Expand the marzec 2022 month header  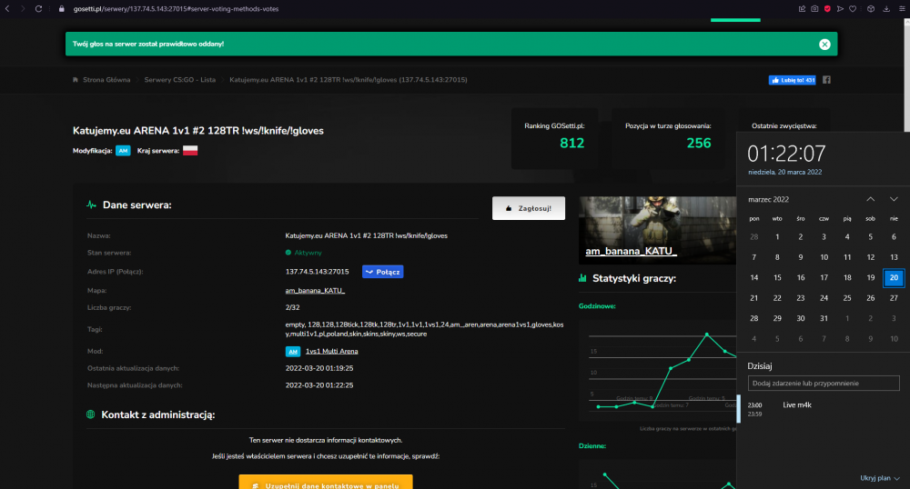768,199
